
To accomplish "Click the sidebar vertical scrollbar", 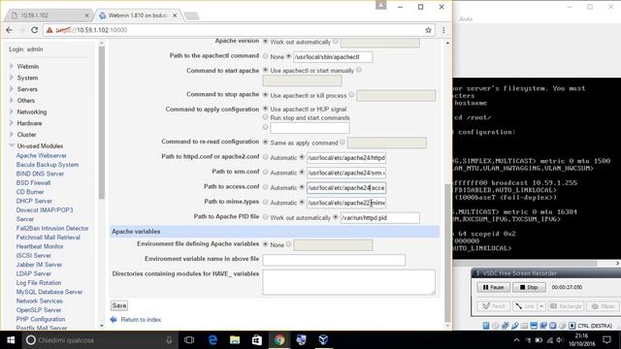I will [101, 123].
